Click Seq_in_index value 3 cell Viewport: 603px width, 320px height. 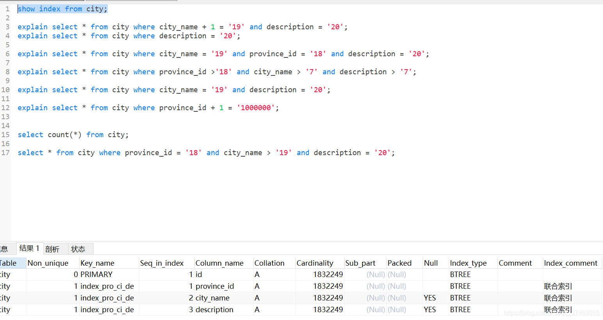167,309
